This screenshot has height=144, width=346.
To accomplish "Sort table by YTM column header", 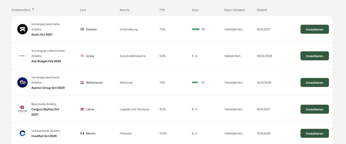I will (162, 10).
